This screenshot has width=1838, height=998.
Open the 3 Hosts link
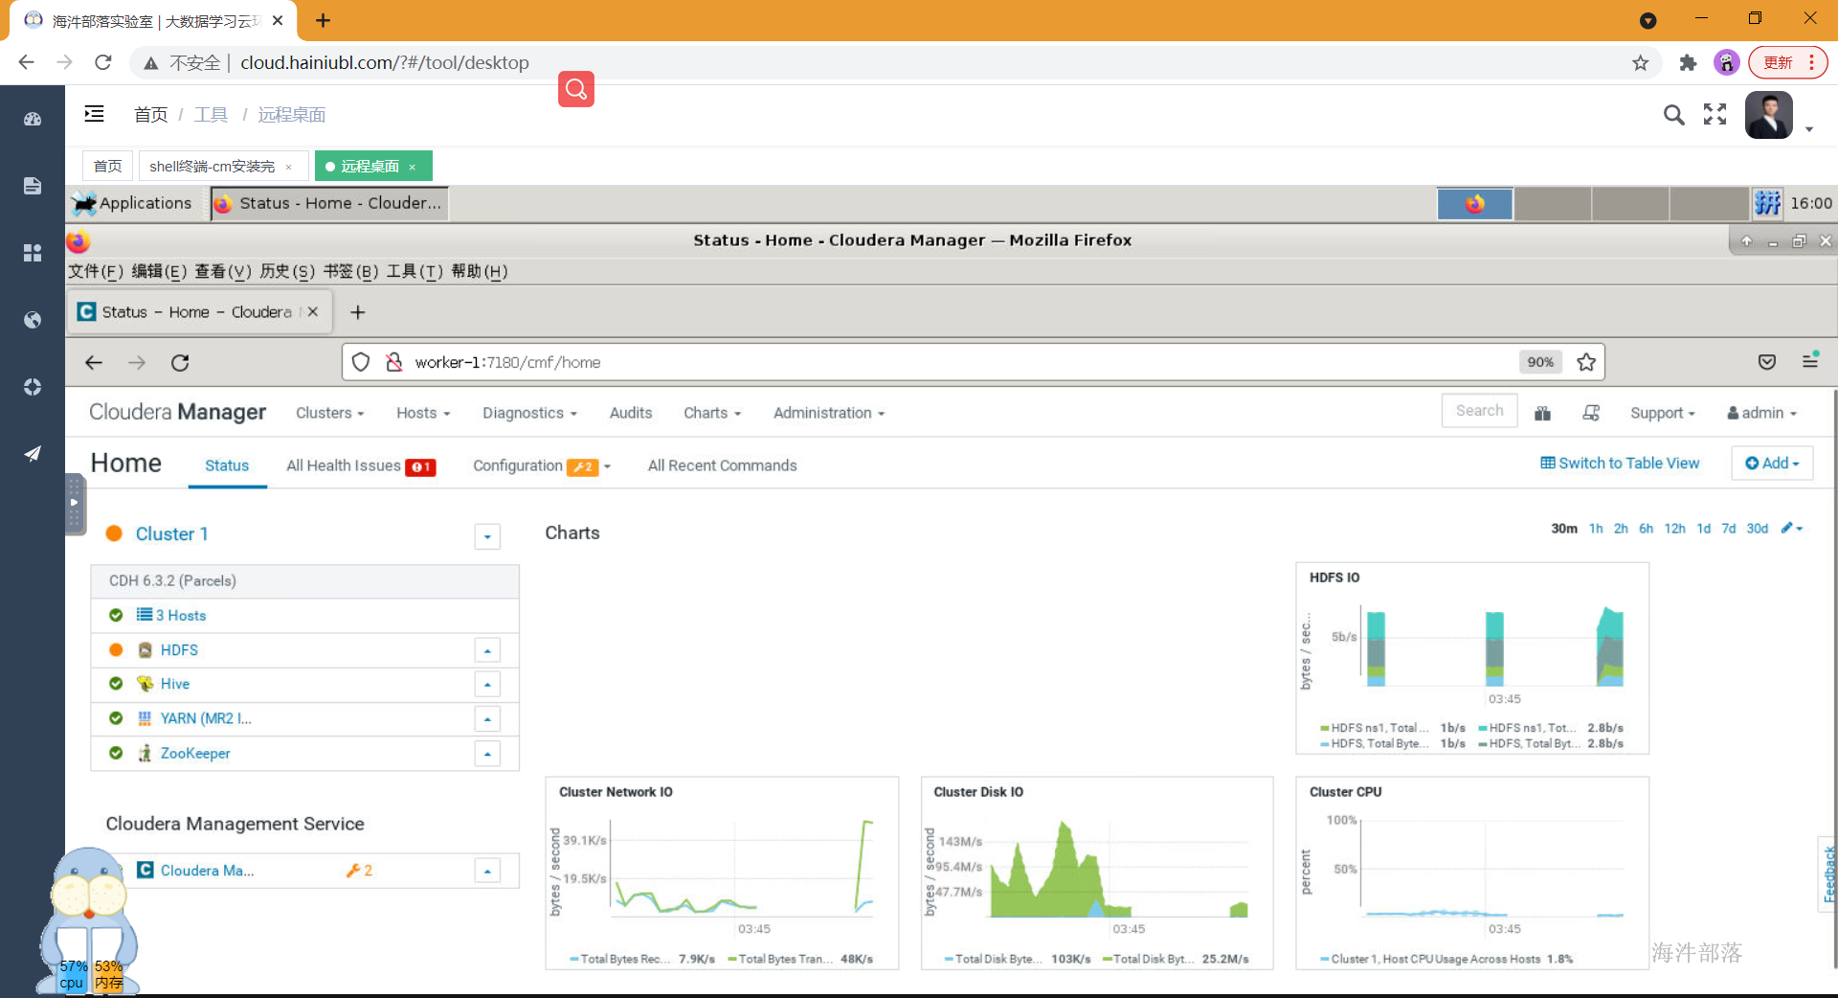click(x=181, y=616)
